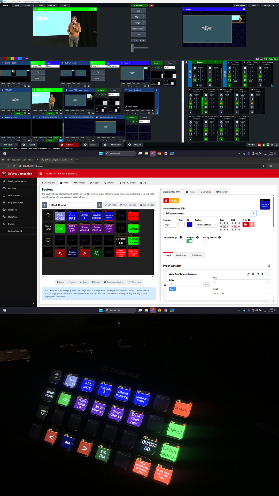
Task: Expand the Input PC CLIENT dropdown
Action: pyautogui.click(x=242, y=293)
